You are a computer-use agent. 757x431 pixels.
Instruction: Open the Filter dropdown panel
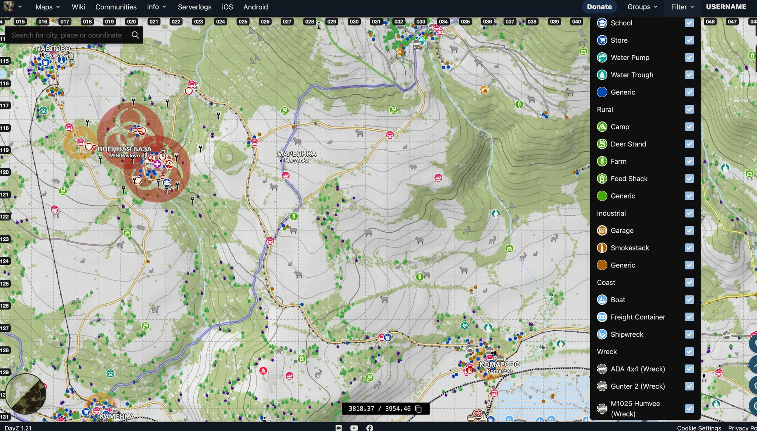coord(682,7)
